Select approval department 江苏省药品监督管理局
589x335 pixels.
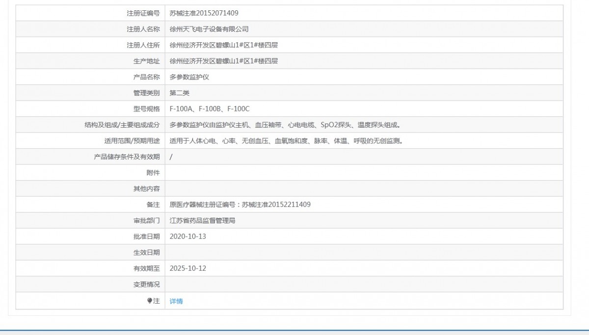[202, 221]
